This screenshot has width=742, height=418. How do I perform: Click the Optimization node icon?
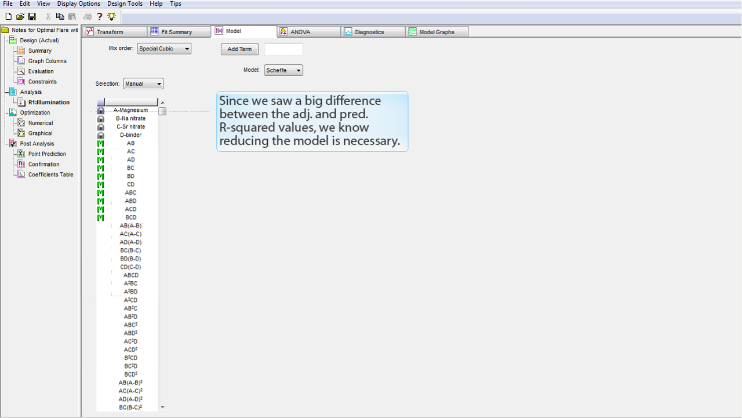[x=13, y=112]
